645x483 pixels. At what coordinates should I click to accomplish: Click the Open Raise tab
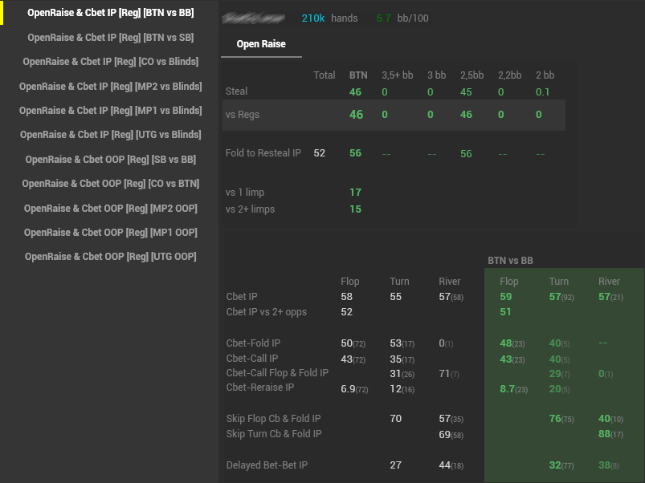261,44
